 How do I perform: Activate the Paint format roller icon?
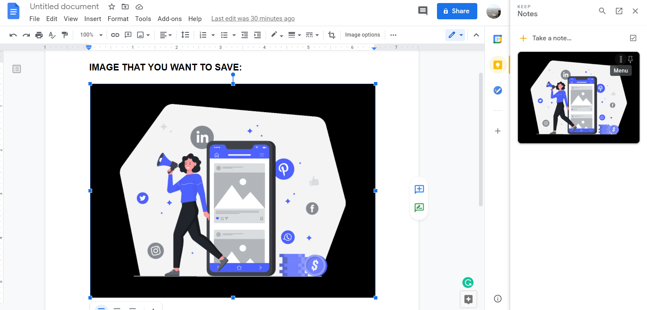click(65, 35)
